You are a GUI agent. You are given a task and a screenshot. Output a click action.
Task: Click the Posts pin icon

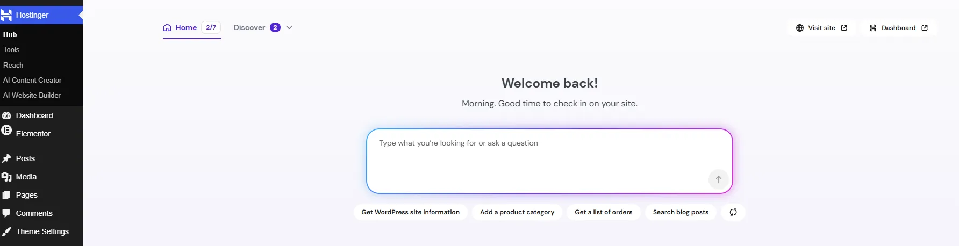click(6, 158)
